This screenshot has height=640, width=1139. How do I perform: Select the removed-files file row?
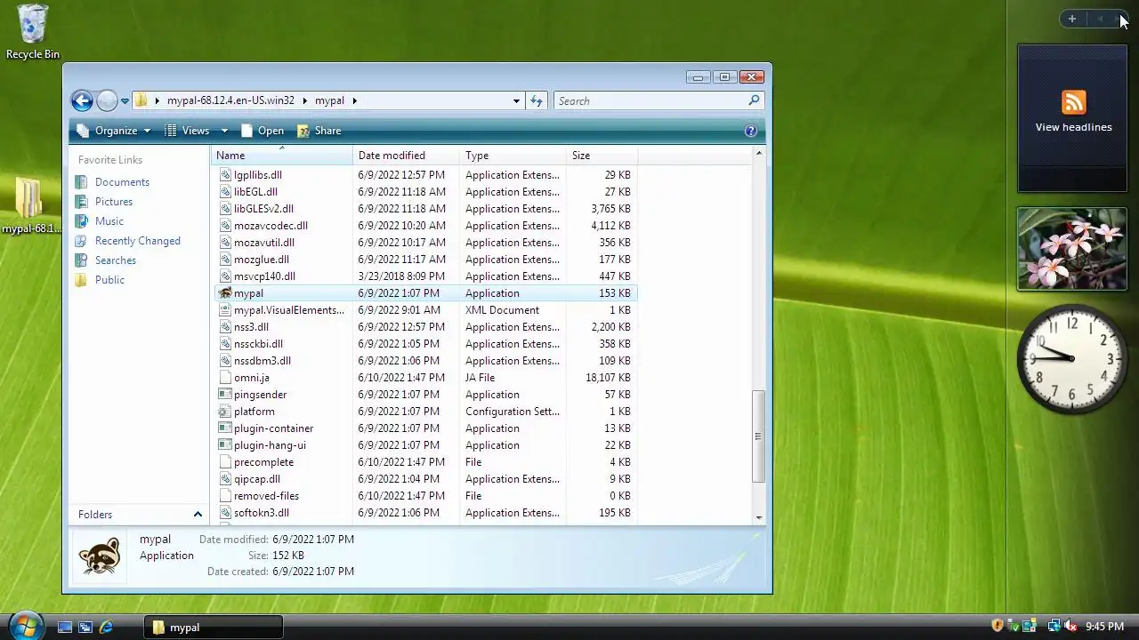click(426, 496)
